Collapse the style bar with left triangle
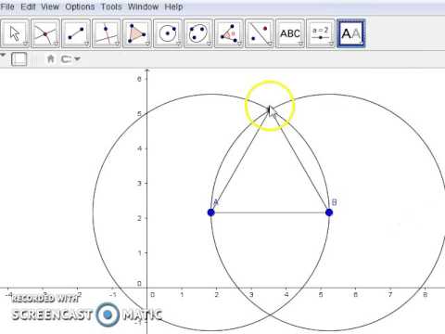Viewport: 445px width, 334px height. tap(3, 56)
